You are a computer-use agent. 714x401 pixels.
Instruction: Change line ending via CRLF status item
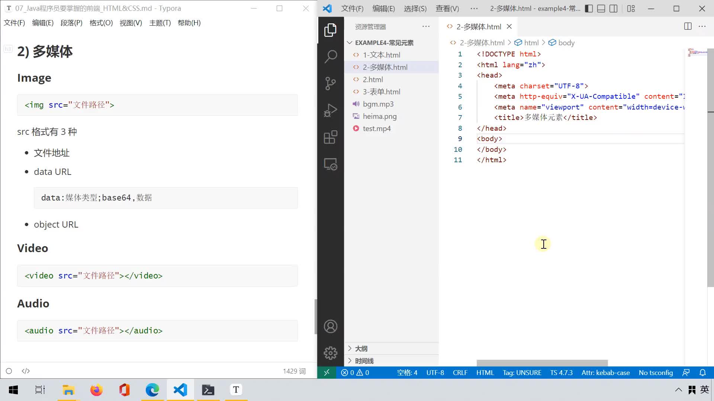pyautogui.click(x=460, y=372)
